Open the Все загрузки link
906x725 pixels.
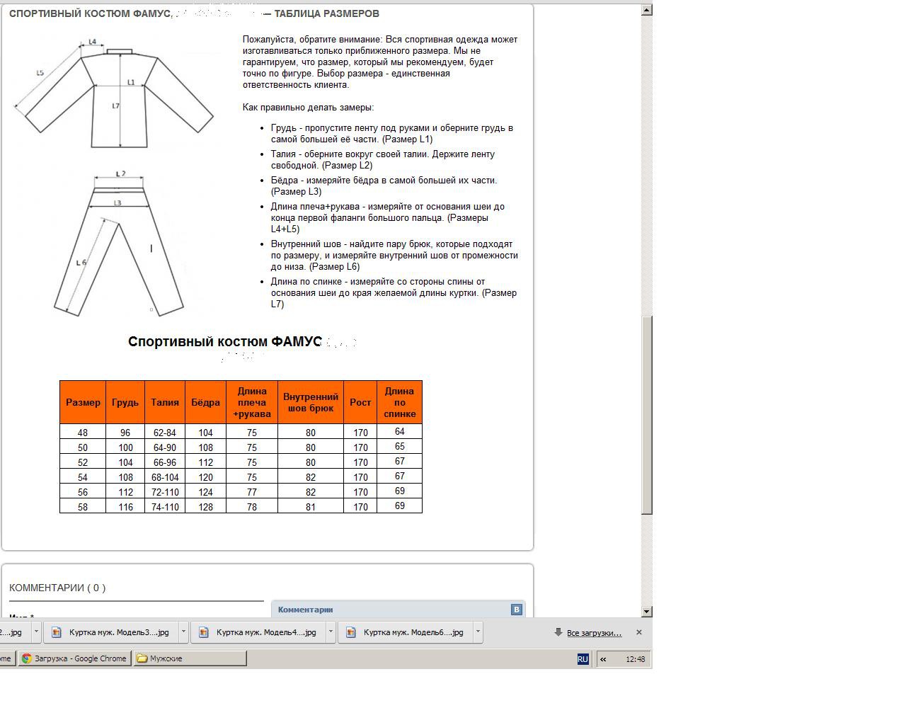594,633
